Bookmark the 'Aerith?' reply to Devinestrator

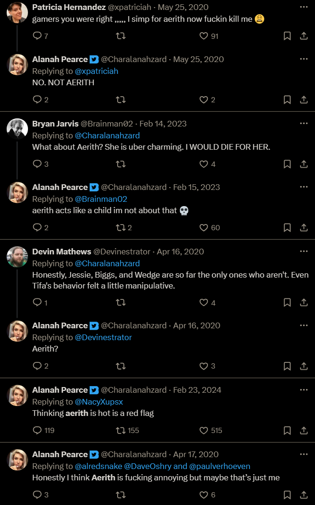[x=287, y=366]
